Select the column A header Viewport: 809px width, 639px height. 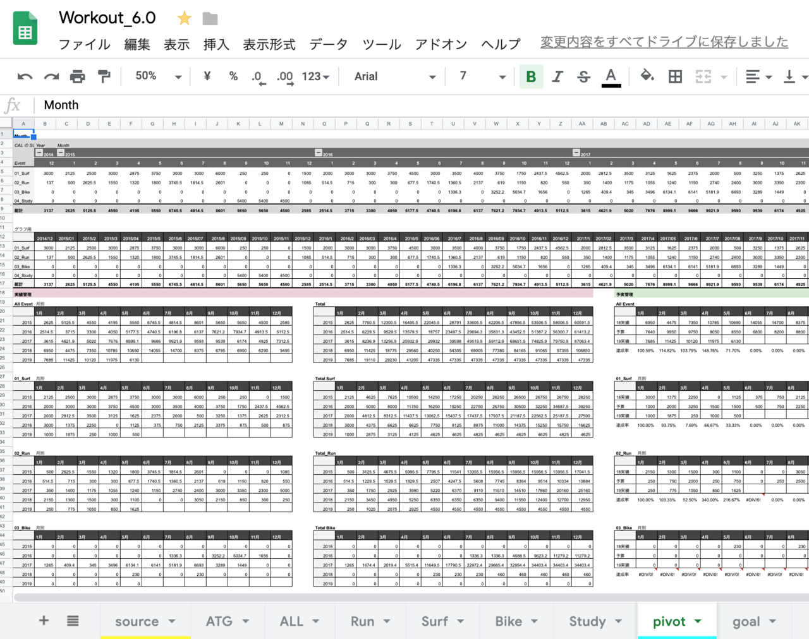click(x=23, y=124)
